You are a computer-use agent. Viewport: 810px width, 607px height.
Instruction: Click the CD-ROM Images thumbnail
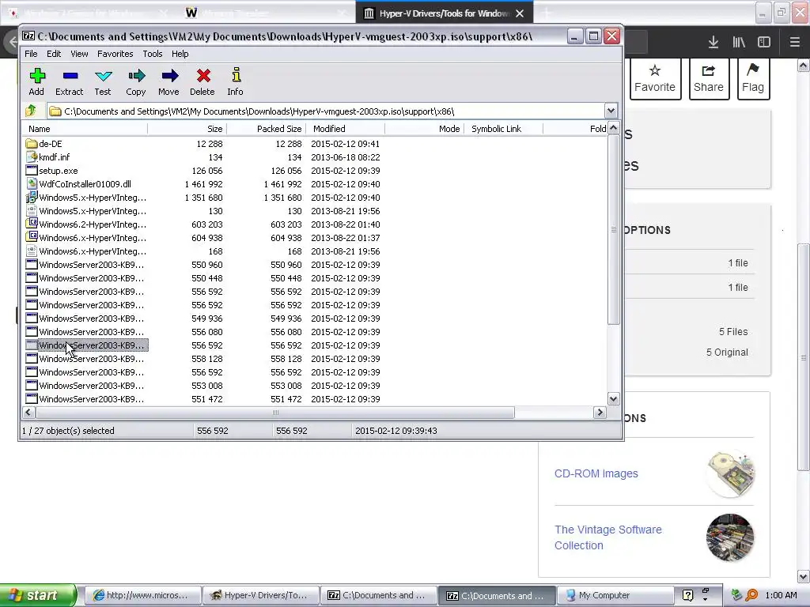point(730,473)
